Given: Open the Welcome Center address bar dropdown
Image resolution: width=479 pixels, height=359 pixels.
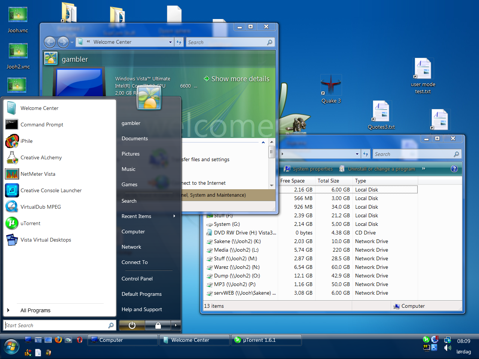Looking at the screenshot, I should (170, 42).
